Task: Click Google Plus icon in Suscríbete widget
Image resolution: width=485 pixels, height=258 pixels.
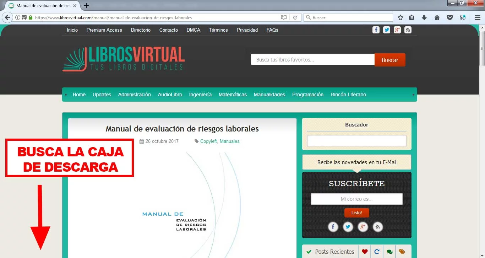Action: tap(363, 227)
